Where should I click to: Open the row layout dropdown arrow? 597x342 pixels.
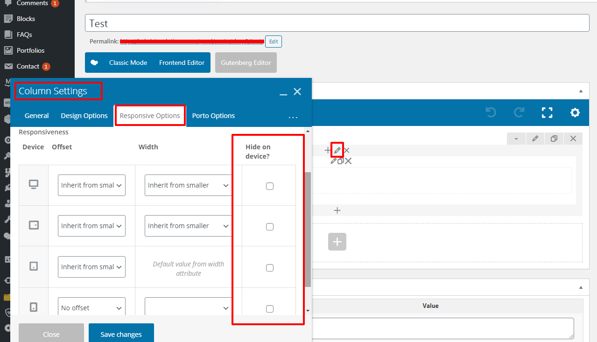516,139
